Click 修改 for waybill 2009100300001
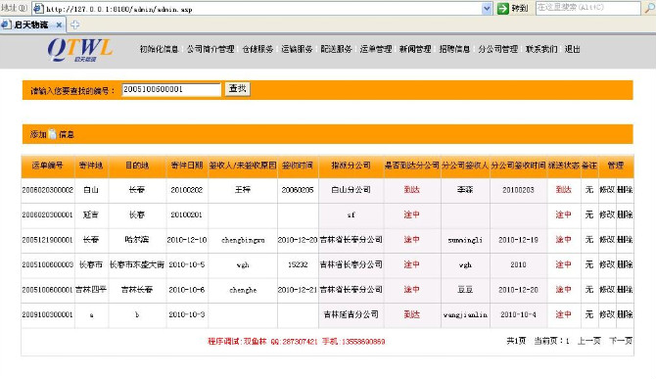Viewport: 656px width, 379px height. pos(607,314)
